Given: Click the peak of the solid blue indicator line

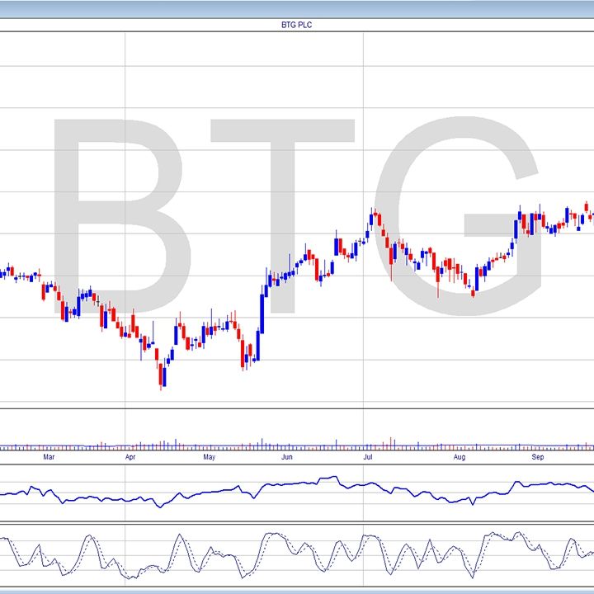Looking at the screenshot, I should pyautogui.click(x=333, y=477).
